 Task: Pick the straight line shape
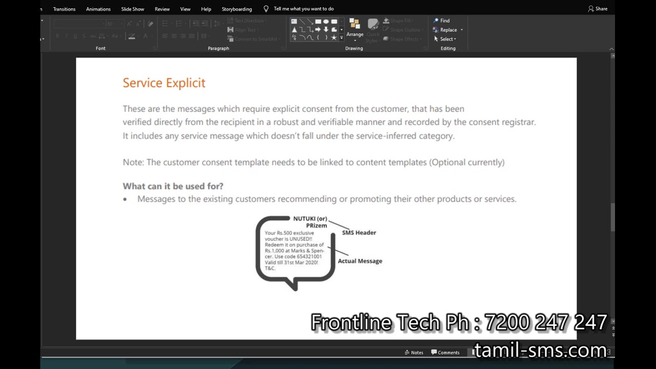(302, 22)
